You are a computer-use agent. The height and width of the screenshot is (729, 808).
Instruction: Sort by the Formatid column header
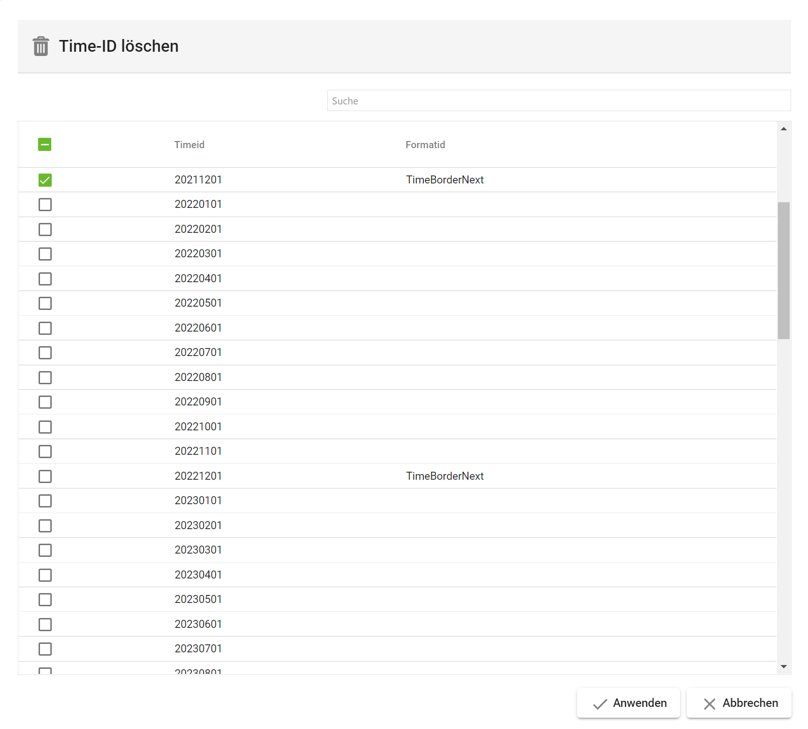click(x=425, y=145)
